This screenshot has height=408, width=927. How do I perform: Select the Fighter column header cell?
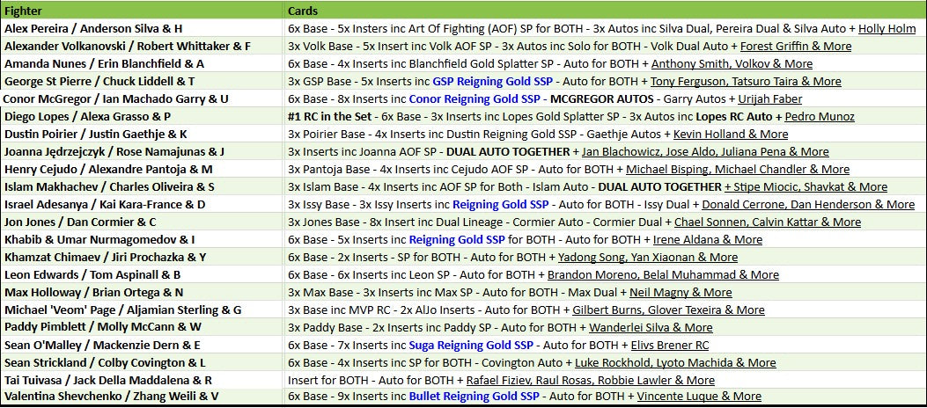coord(141,11)
